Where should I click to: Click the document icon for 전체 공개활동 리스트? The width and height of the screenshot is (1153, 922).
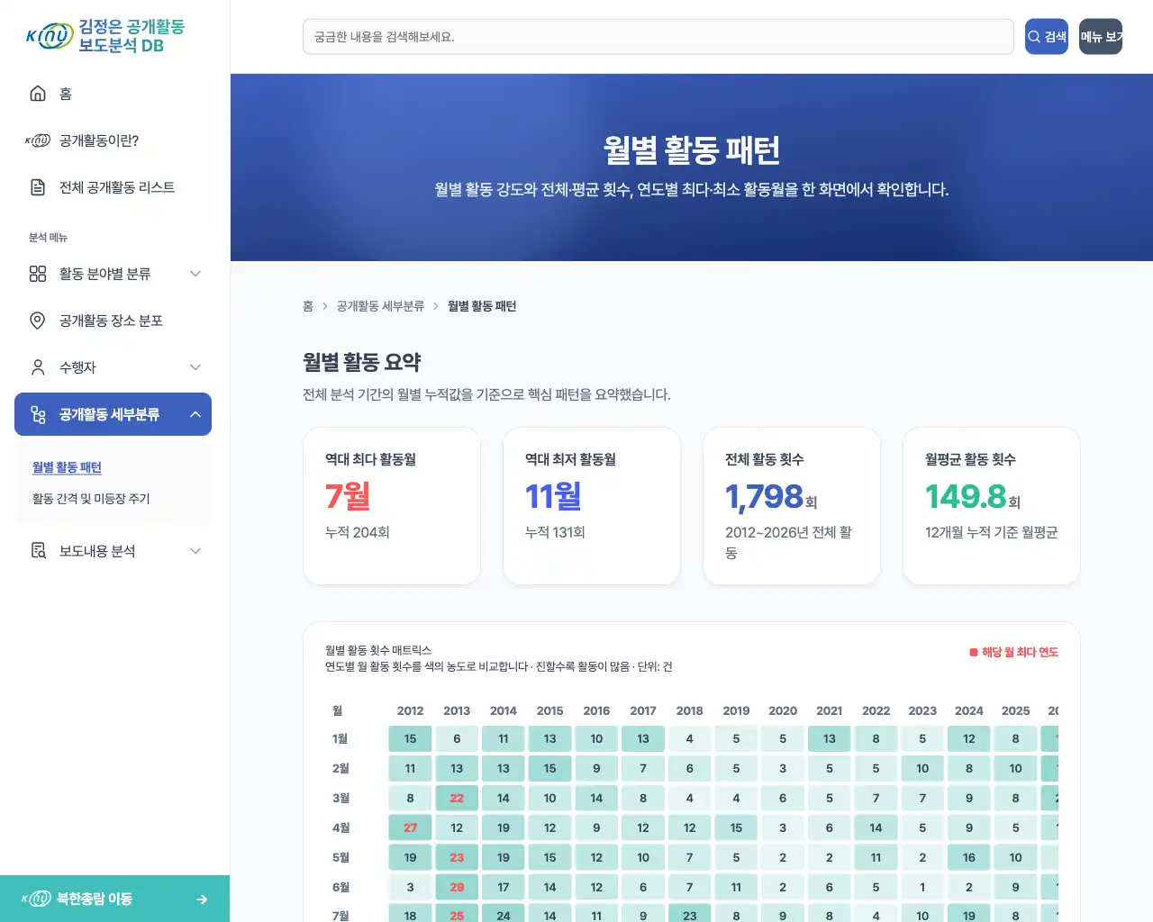click(38, 187)
